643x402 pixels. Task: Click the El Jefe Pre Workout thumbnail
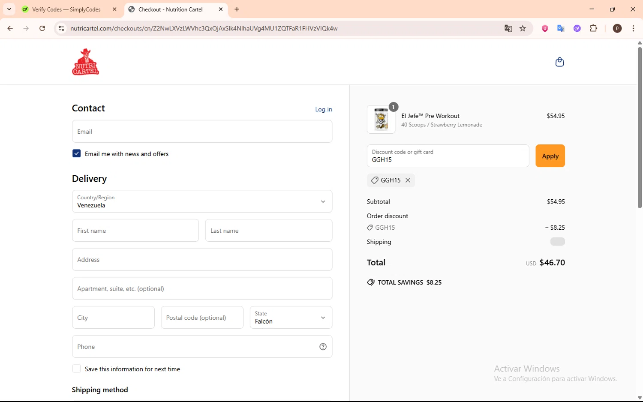[x=381, y=120]
